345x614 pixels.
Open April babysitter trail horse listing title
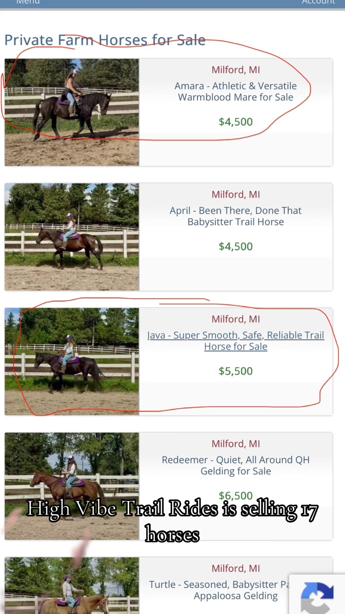click(236, 216)
